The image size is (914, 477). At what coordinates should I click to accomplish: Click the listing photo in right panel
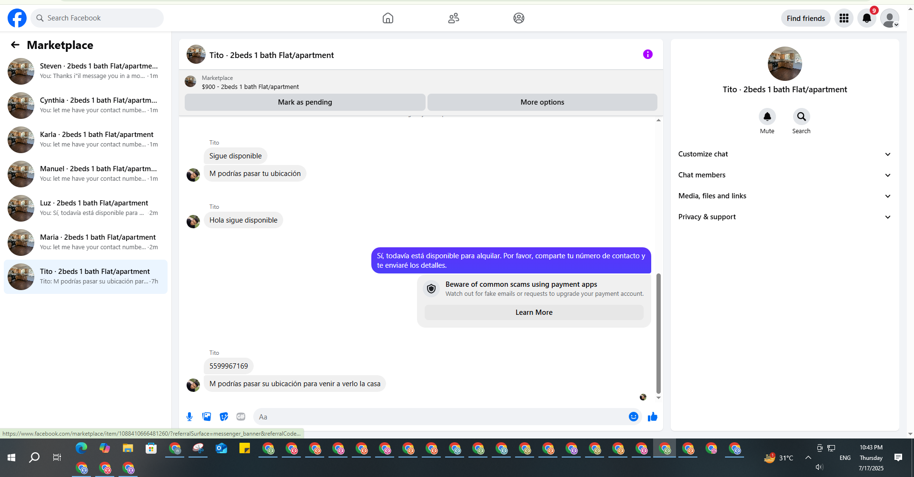point(785,64)
